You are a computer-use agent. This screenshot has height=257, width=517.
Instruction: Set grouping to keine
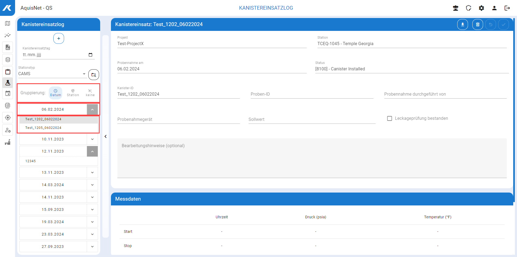point(90,93)
